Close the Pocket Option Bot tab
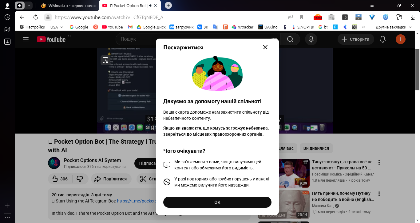The height and width of the screenshot is (223, 420). (156, 6)
